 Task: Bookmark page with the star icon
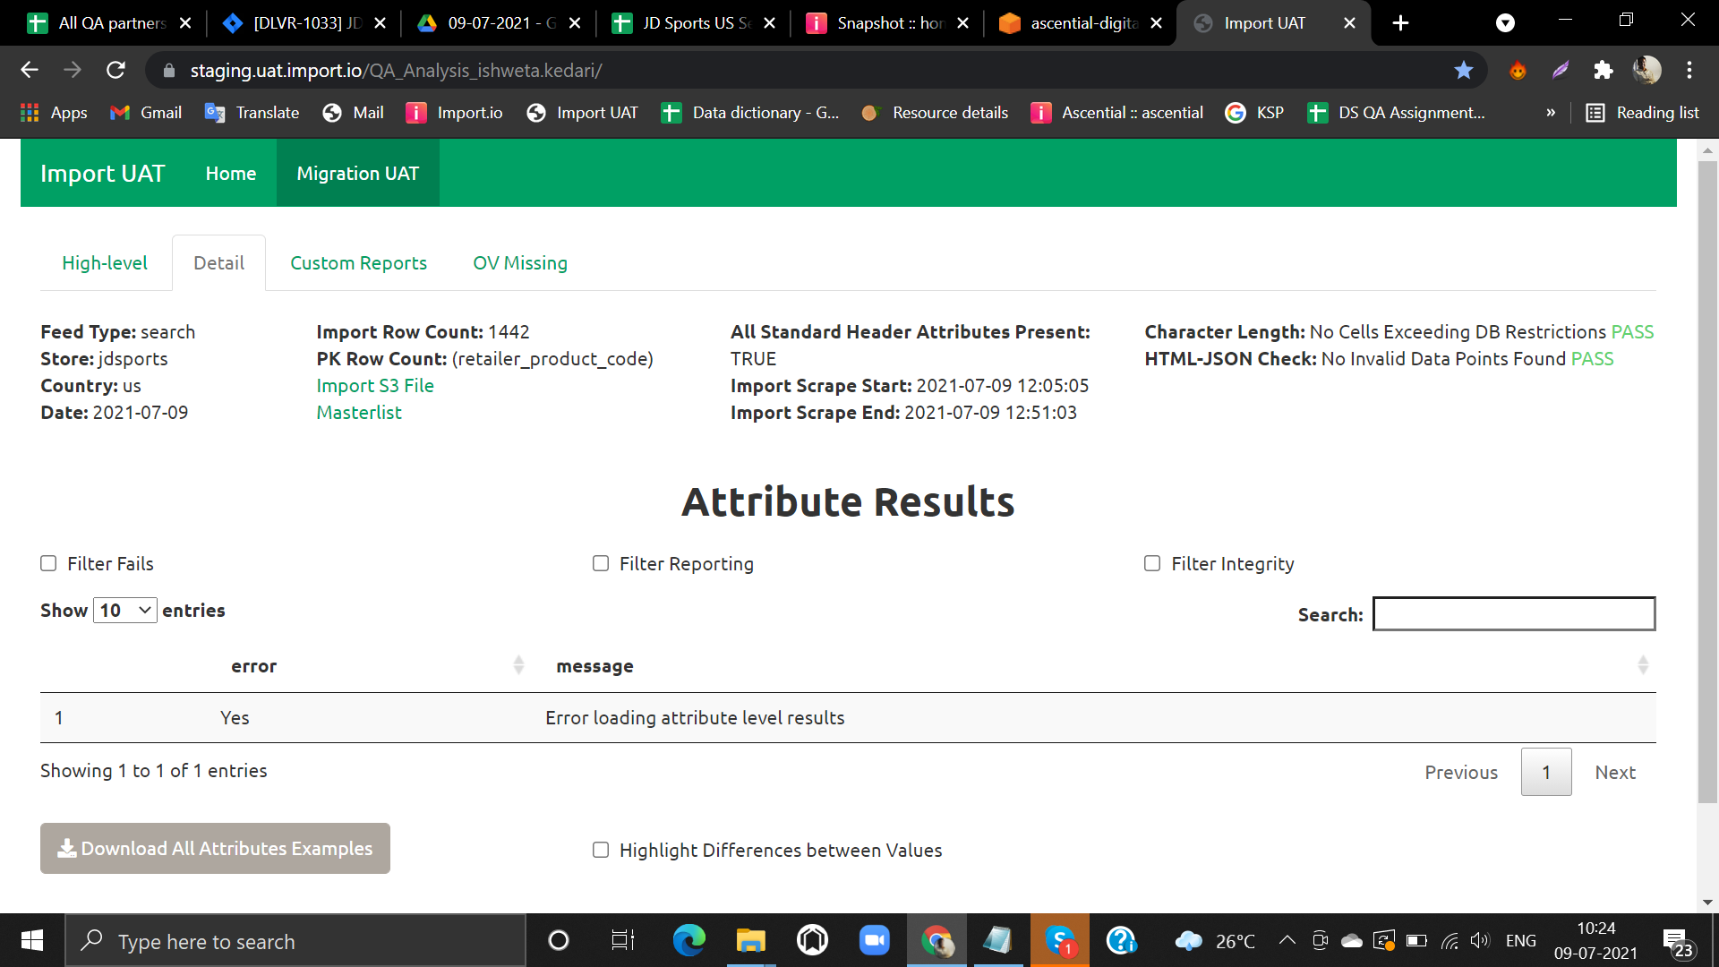pos(1463,70)
